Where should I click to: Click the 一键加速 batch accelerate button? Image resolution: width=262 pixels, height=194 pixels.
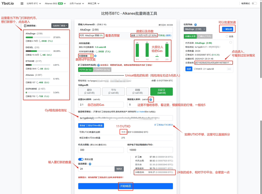point(228,29)
